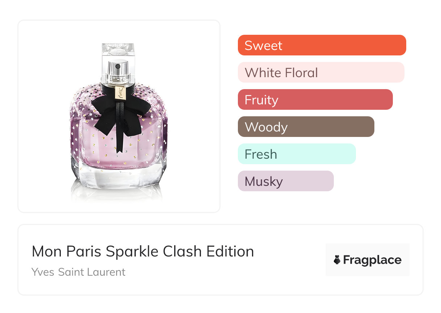The image size is (441, 313).
Task: Select the mint Fresh accord bar
Action: pyautogui.click(x=297, y=154)
